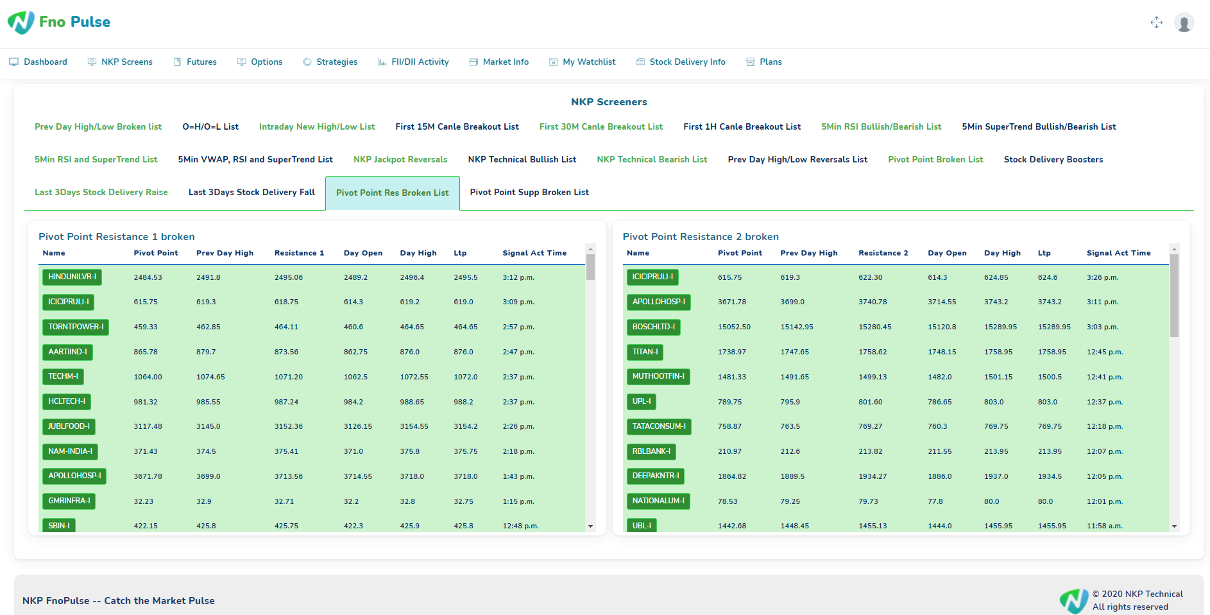This screenshot has height=615, width=1210.
Task: Click the JUBLFOOD-I stock button
Action: pyautogui.click(x=69, y=427)
